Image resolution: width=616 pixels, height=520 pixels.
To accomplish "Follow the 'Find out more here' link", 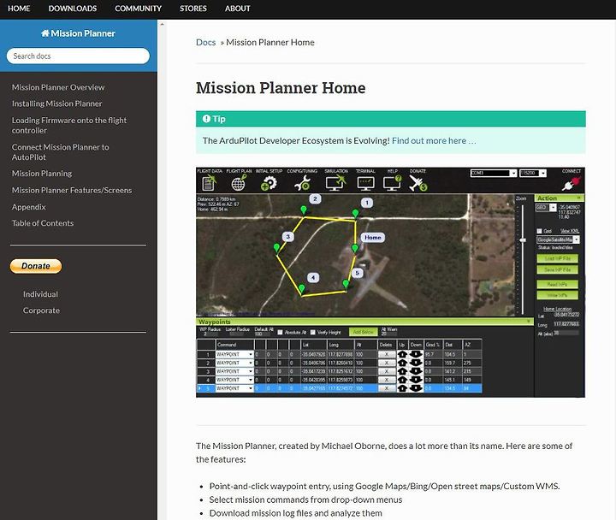I will [434, 140].
